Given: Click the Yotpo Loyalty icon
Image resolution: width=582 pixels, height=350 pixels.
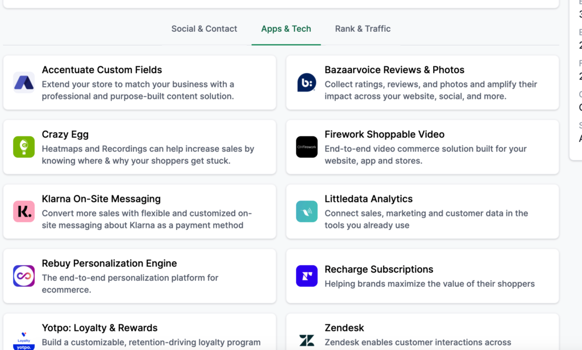Looking at the screenshot, I should point(24,340).
